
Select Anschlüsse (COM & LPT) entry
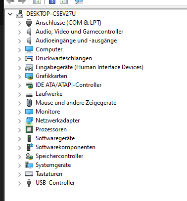[68, 23]
